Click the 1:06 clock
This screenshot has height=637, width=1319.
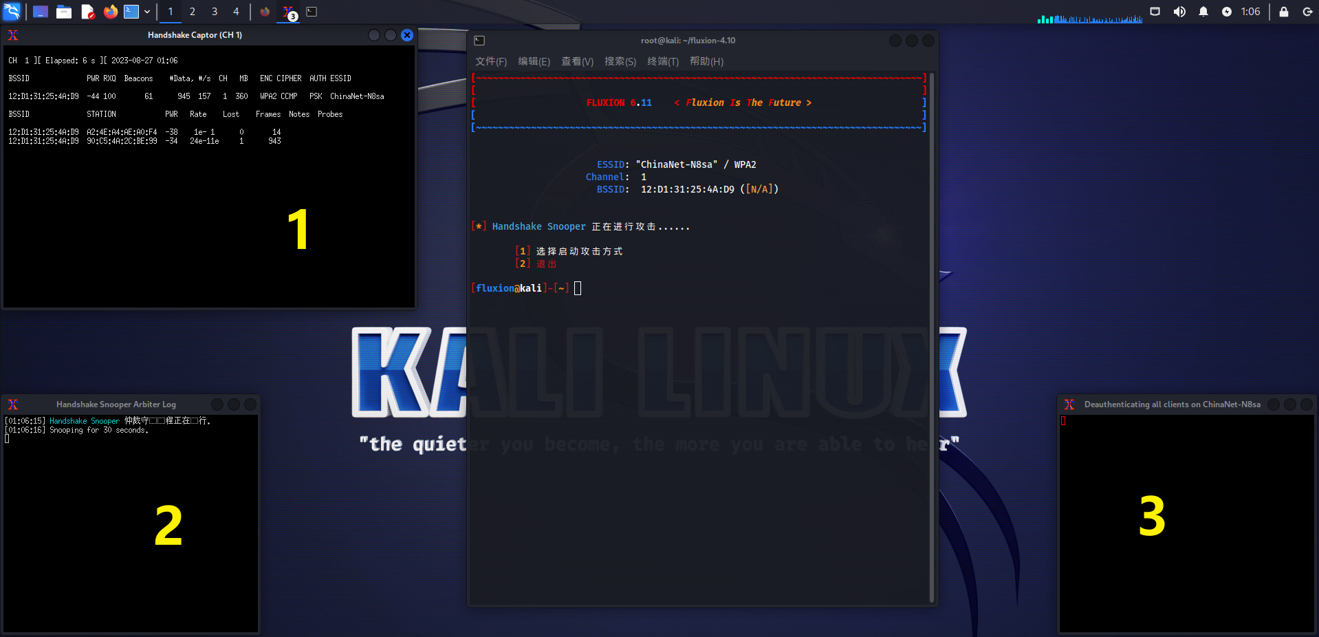tap(1250, 12)
